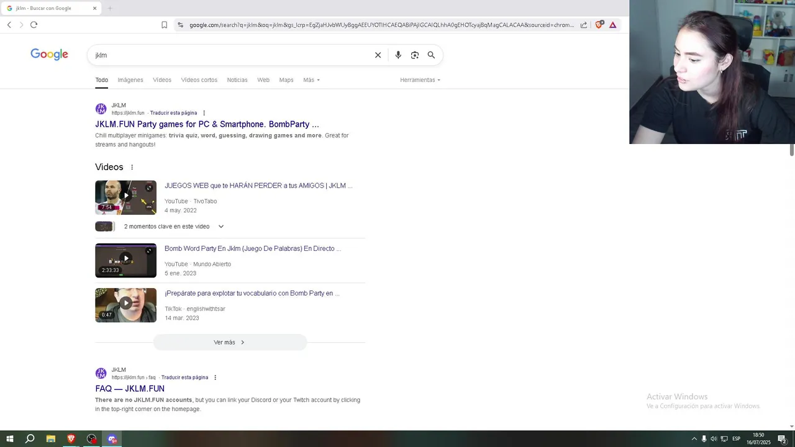
Task: Open the FAQ — JKLM.FUN result link
Action: click(130, 389)
